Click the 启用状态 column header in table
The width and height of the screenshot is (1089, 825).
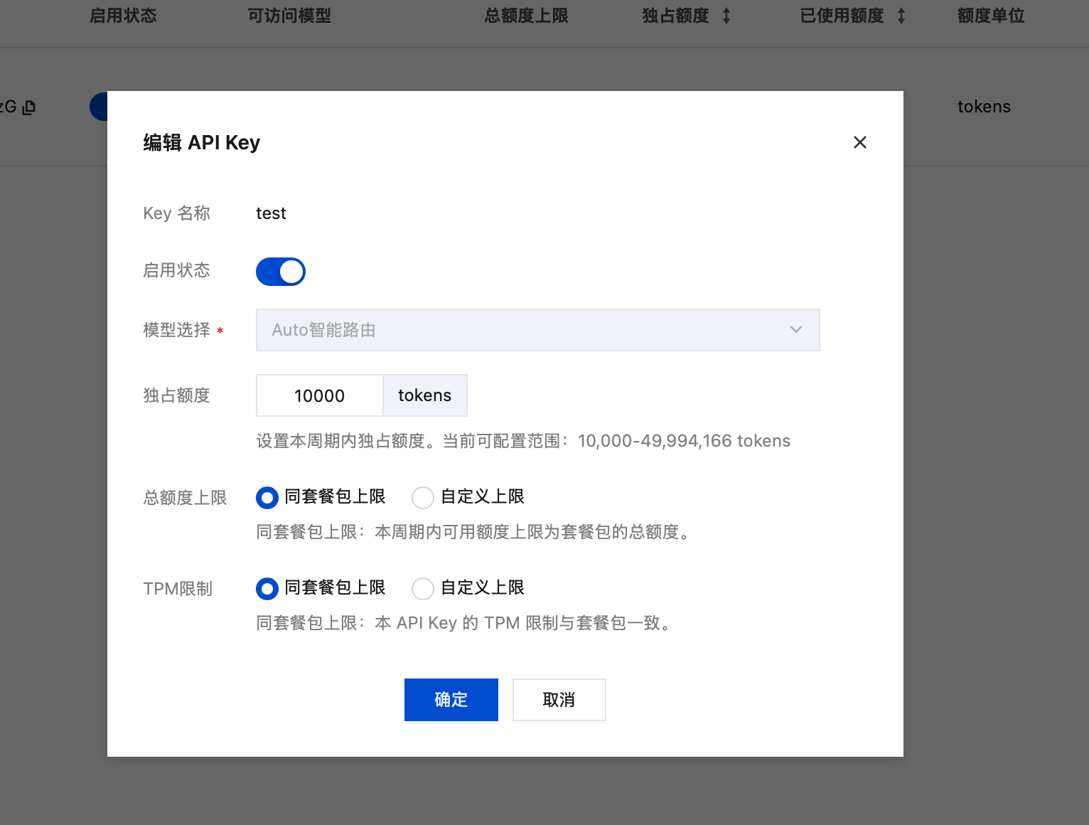123,16
